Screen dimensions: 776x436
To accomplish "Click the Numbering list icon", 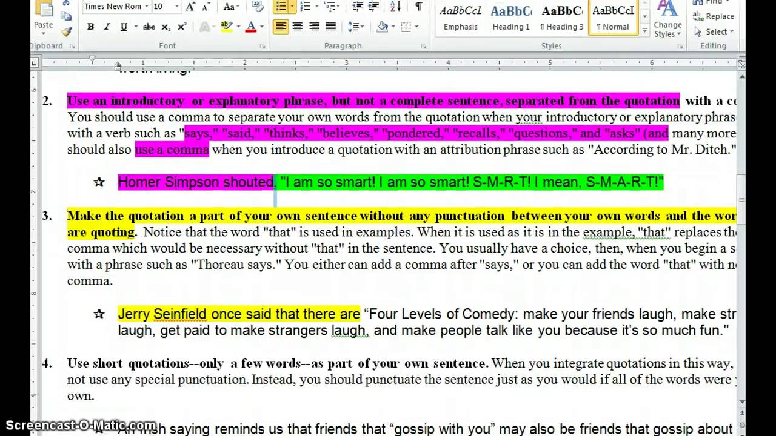I will pos(306,7).
